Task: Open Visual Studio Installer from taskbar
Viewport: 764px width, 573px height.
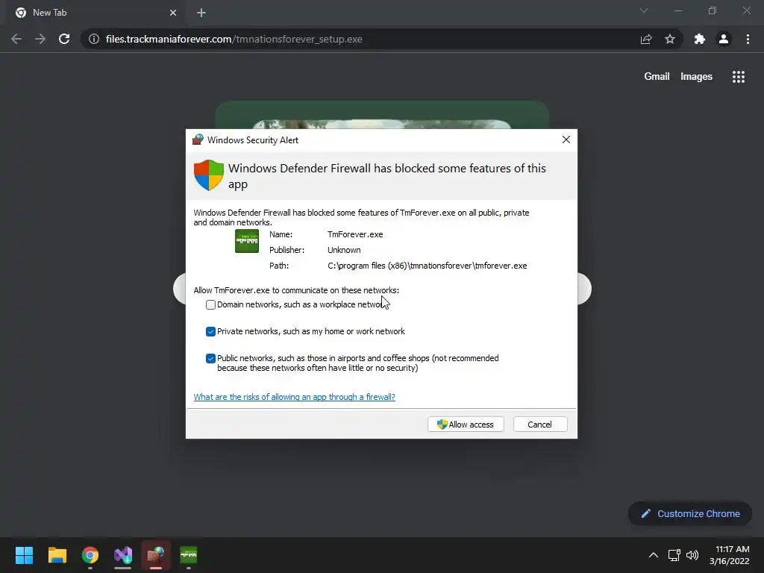Action: pyautogui.click(x=123, y=555)
